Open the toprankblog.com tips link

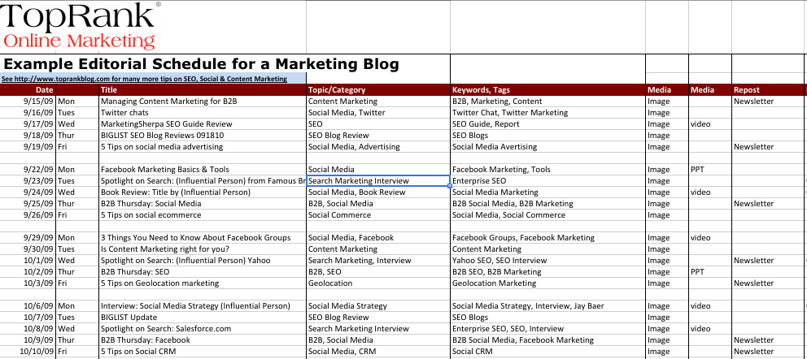click(144, 79)
